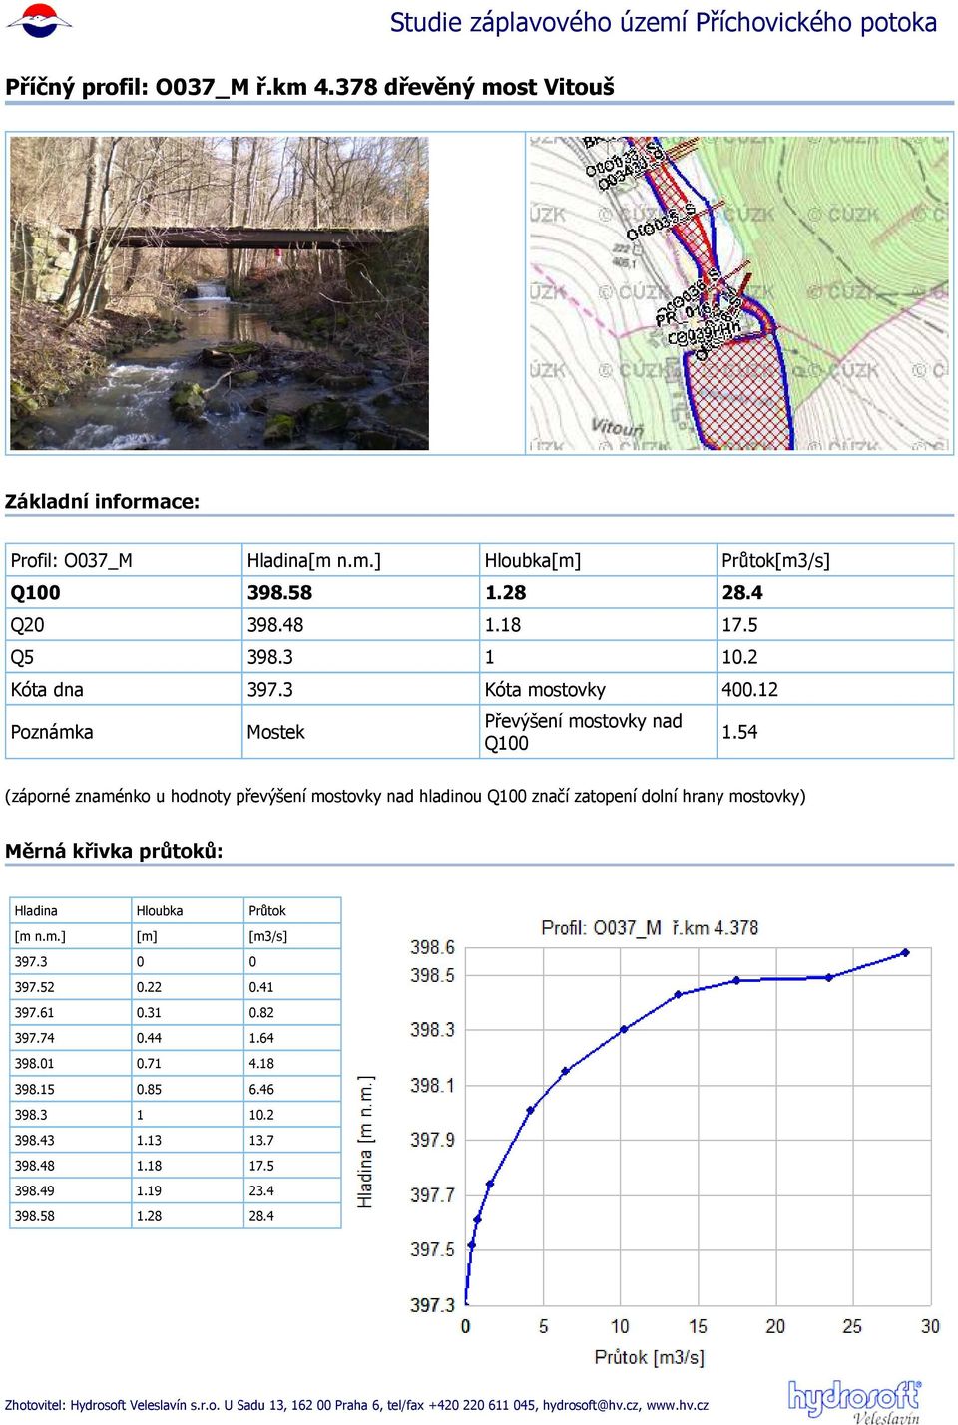Select Q20 flow value 17.5 in info table
958x1425 pixels.
[739, 625]
